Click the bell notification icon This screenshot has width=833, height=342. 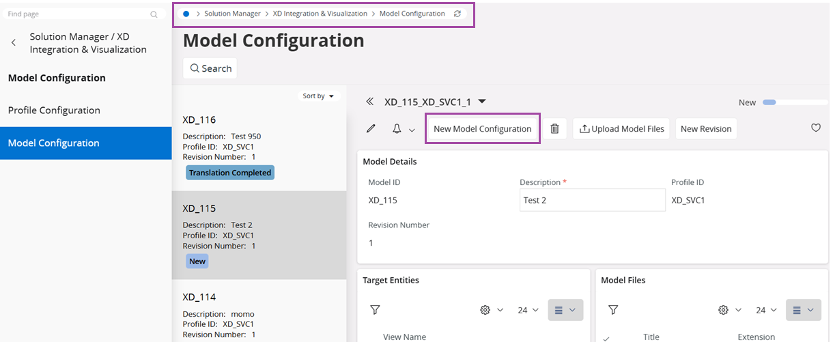[397, 128]
